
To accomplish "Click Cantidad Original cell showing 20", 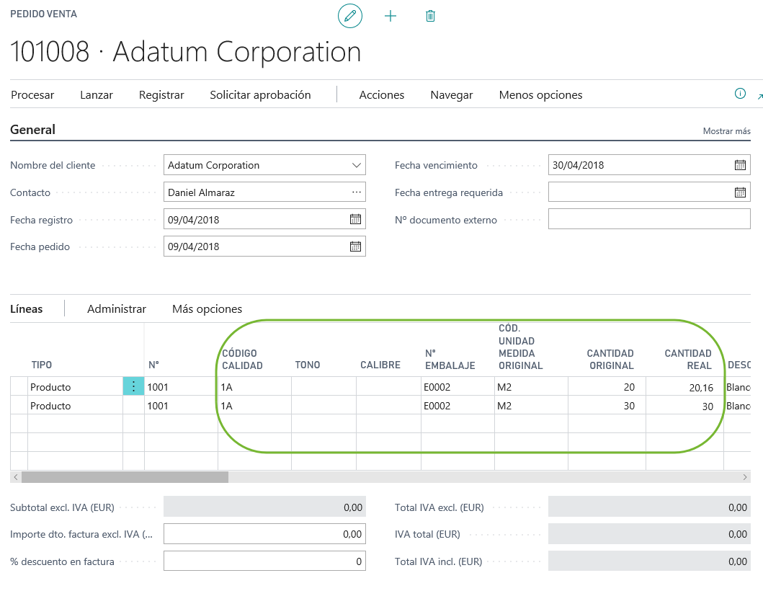I will coord(607,387).
